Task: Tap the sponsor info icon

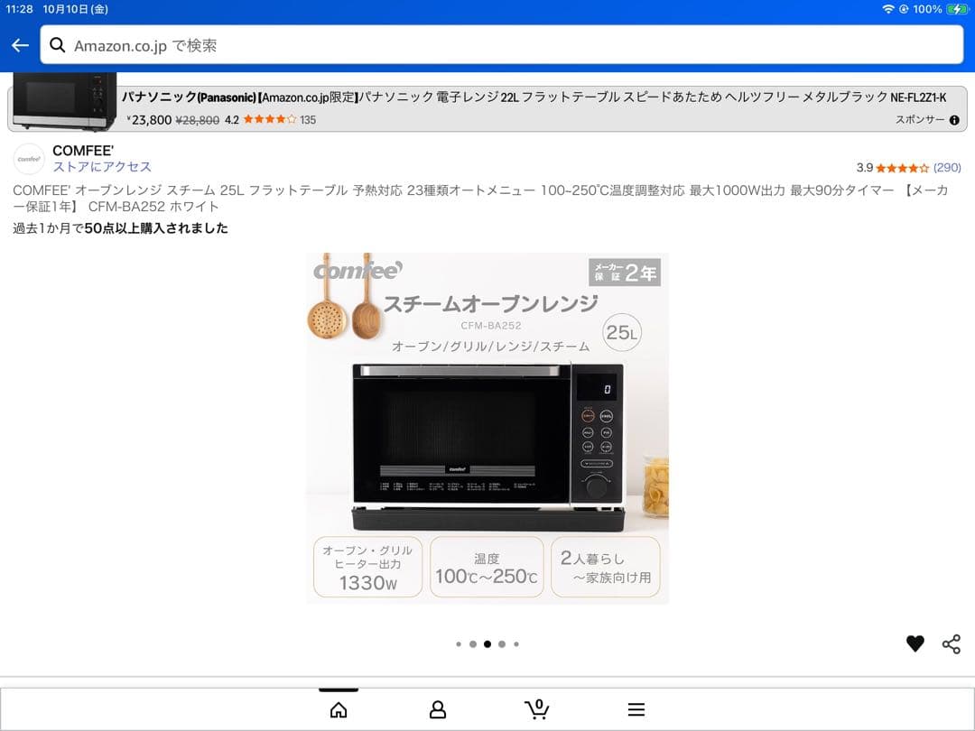Action: pyautogui.click(x=954, y=120)
